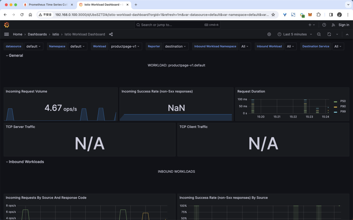Click the zoom out time range icon
This screenshot has height=220, width=353.
(319, 34)
